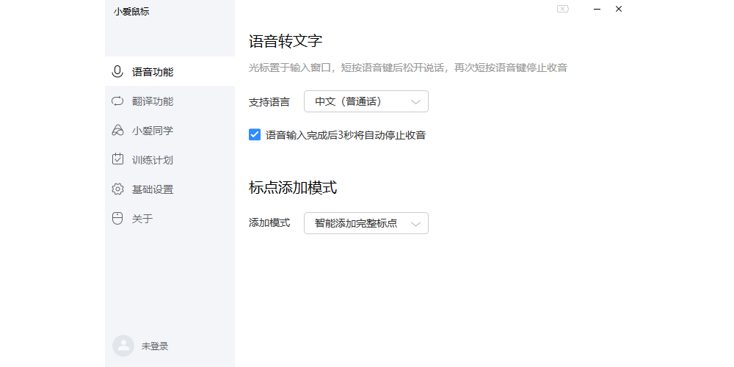Close the 小爱鼠标 settings window
Viewport: 734px width, 367px height.
click(x=619, y=9)
